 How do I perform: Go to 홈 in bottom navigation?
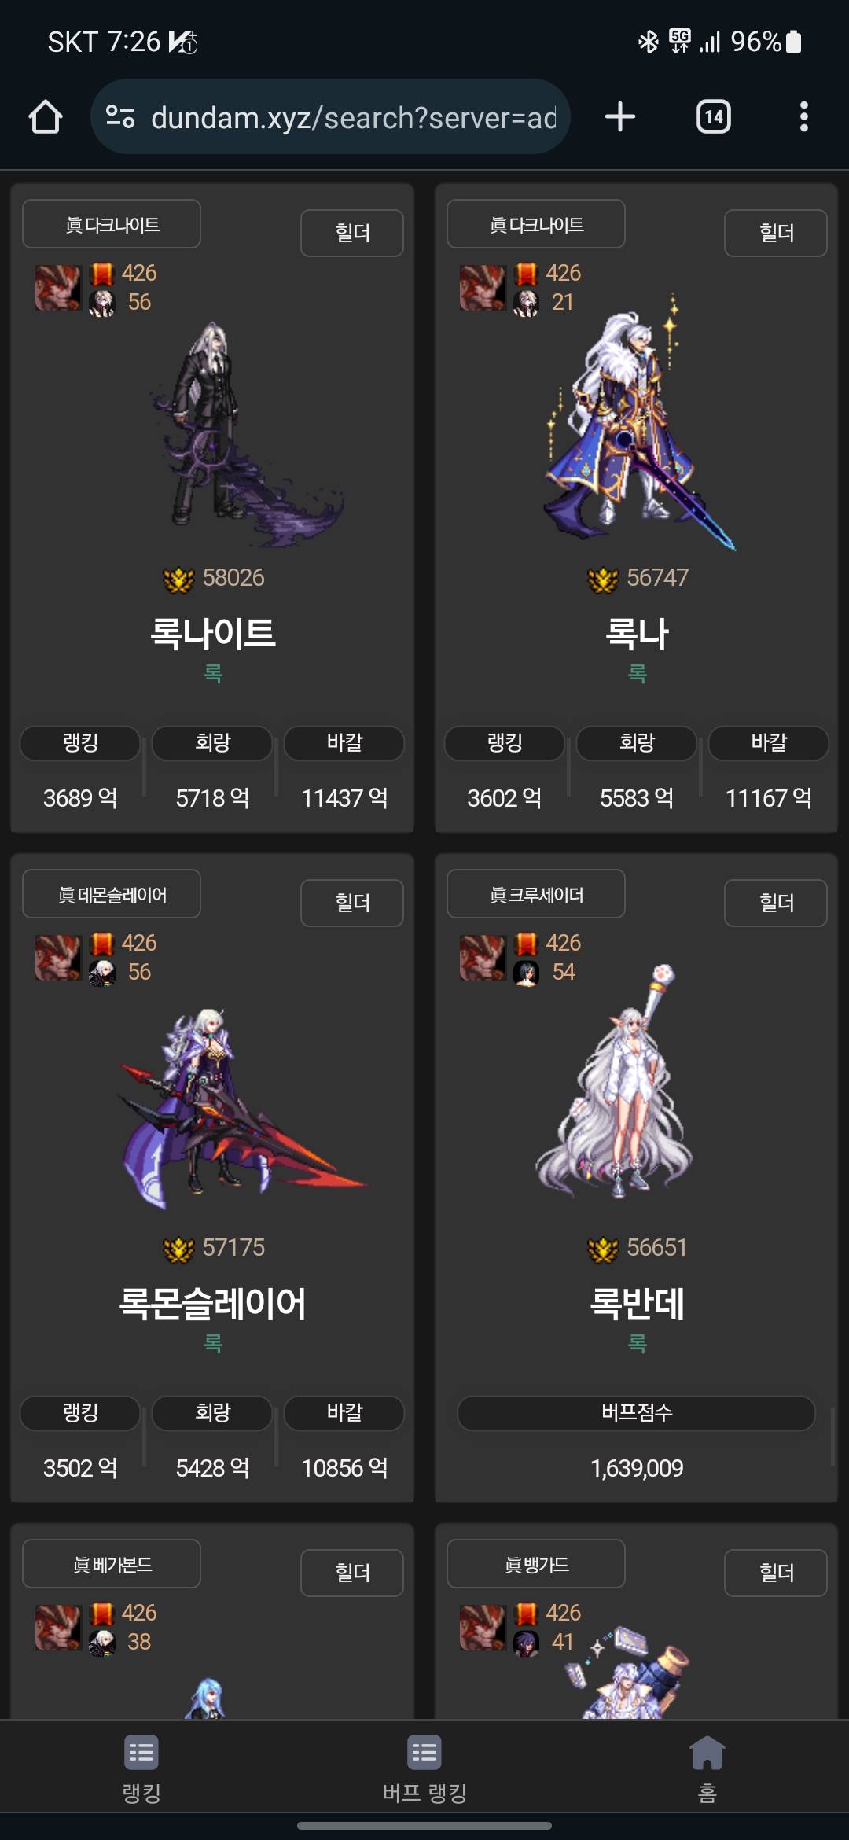tap(707, 1769)
